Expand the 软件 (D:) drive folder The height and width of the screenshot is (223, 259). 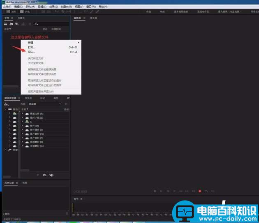pyautogui.click(x=22, y=126)
